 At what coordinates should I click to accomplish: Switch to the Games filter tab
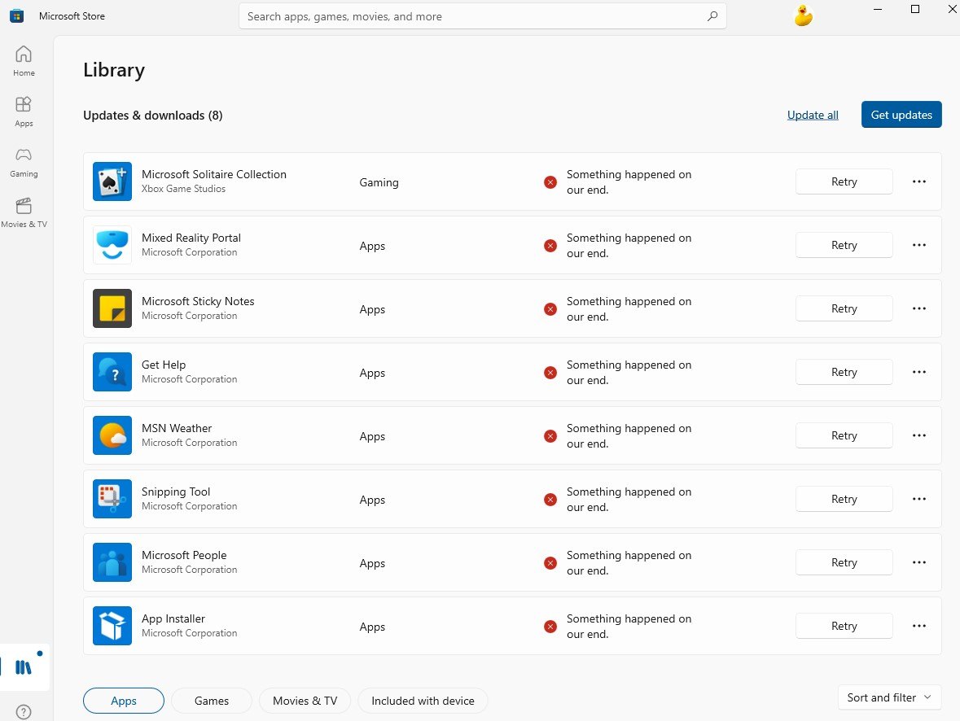coord(211,701)
